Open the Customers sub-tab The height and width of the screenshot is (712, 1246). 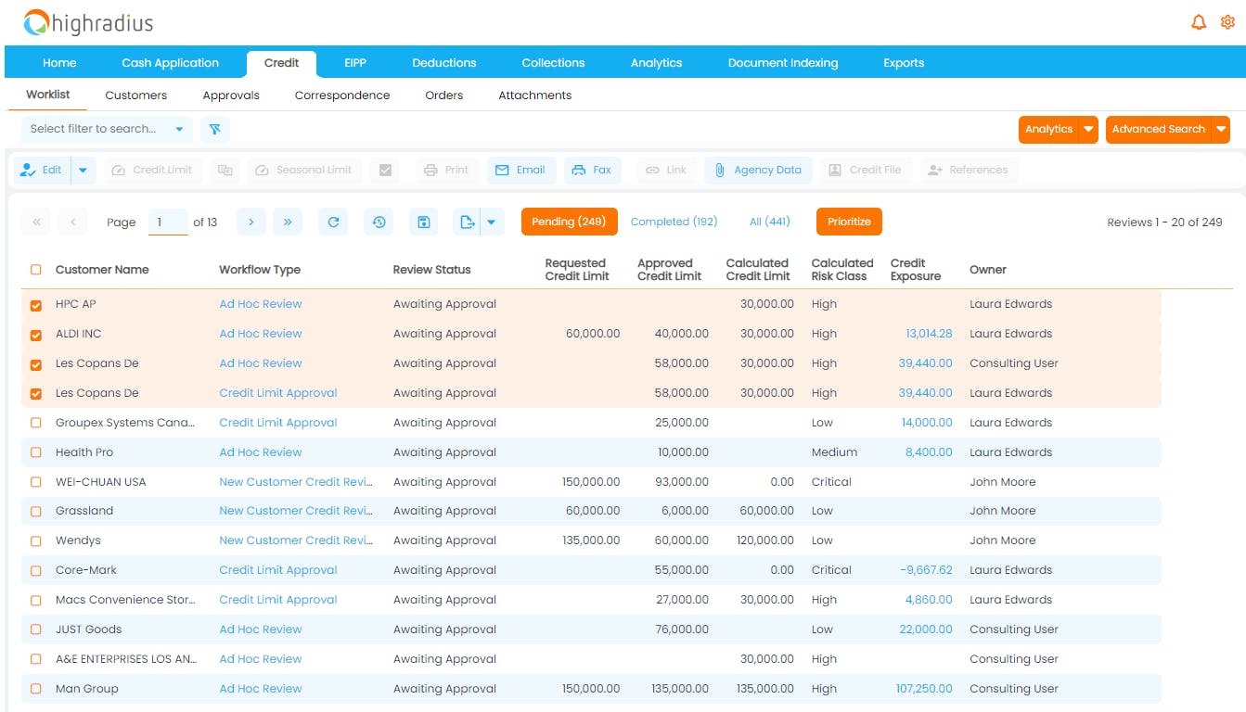click(136, 95)
